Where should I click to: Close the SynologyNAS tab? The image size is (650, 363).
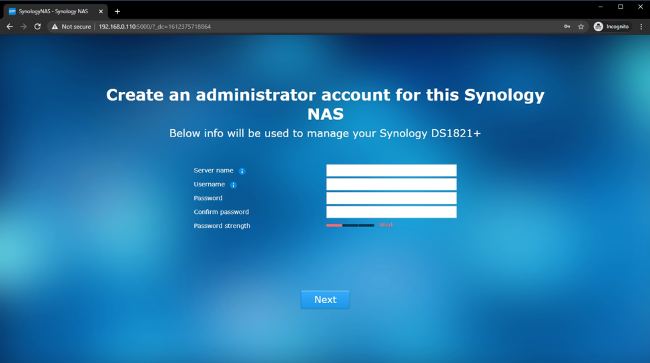coord(101,11)
